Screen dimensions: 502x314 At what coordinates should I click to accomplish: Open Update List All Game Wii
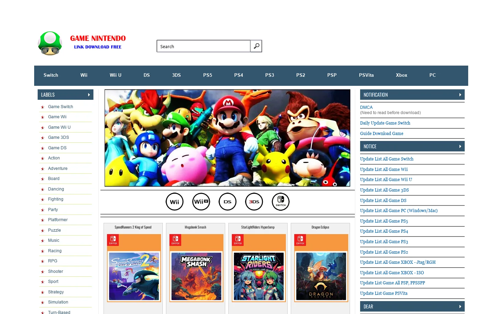click(384, 170)
